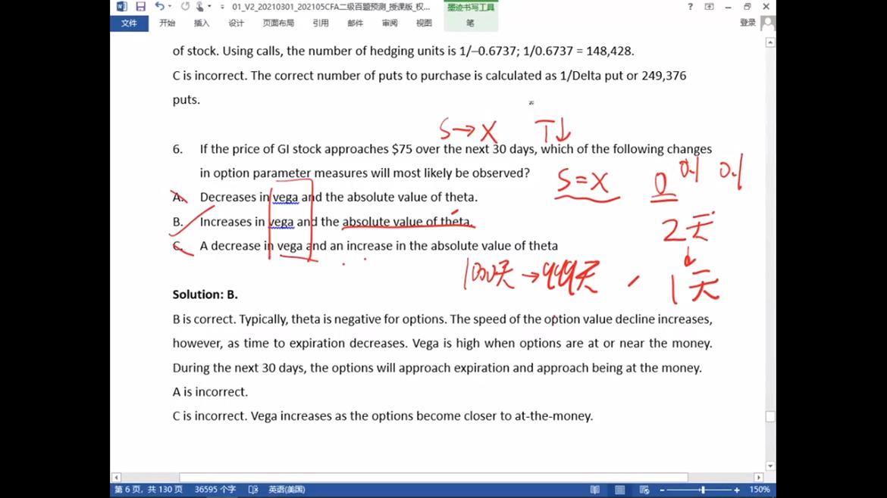Open Word help question mark
The width and height of the screenshot is (887, 498).
pyautogui.click(x=690, y=7)
